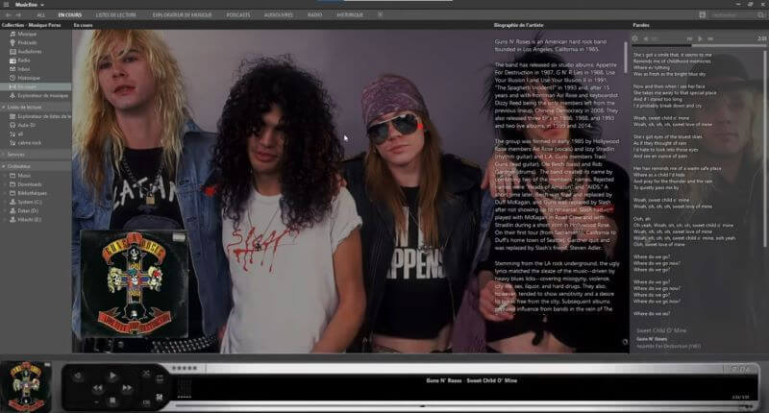Switch to the PODCASTS tab

[x=238, y=15]
